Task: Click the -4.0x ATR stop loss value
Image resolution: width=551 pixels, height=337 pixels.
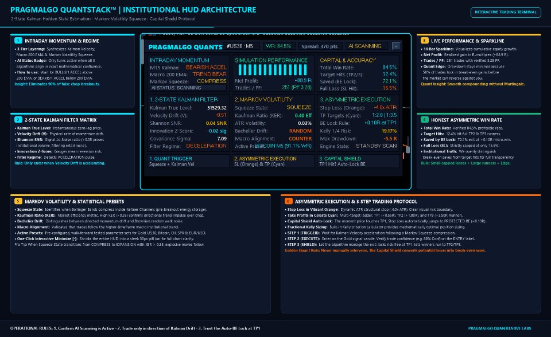Action: (385, 107)
